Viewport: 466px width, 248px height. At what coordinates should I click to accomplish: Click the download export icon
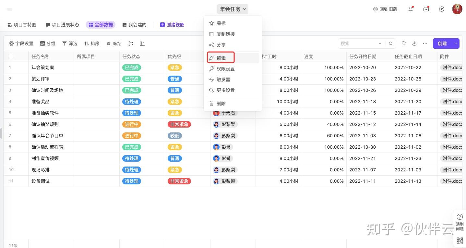click(414, 43)
